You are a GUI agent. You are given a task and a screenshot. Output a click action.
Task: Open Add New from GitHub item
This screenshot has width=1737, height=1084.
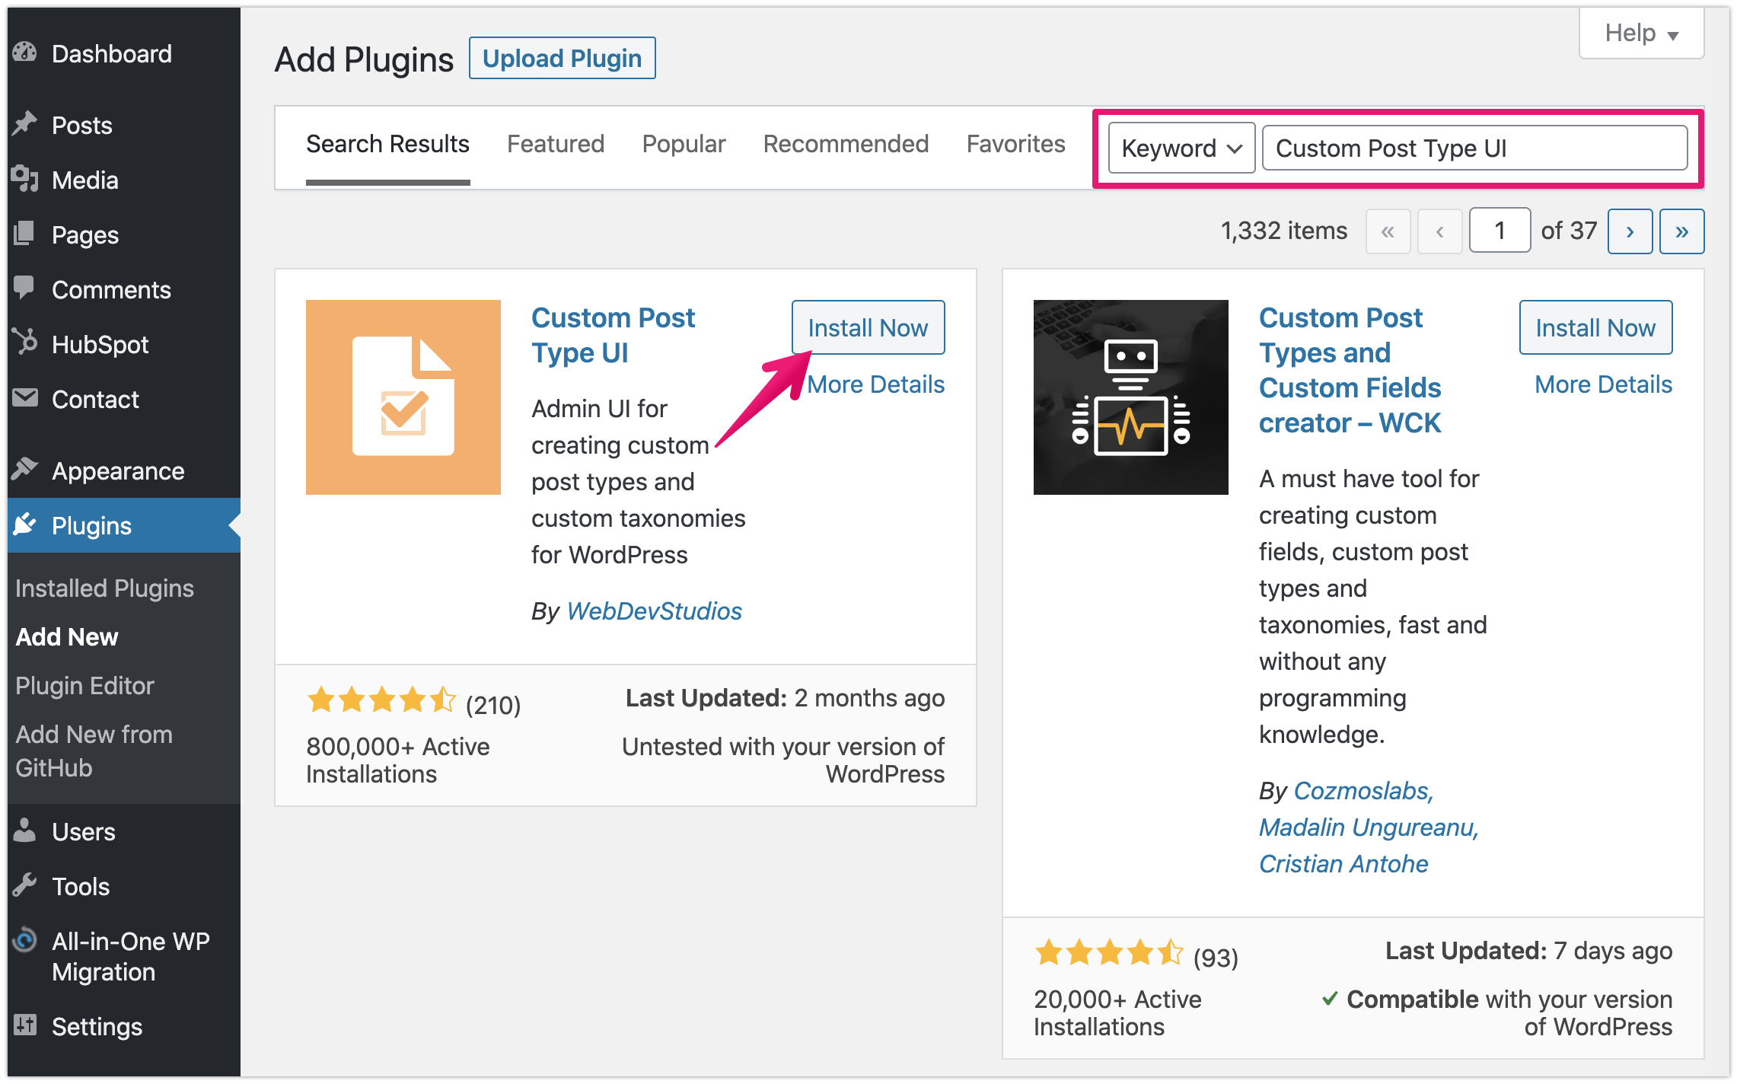(94, 751)
